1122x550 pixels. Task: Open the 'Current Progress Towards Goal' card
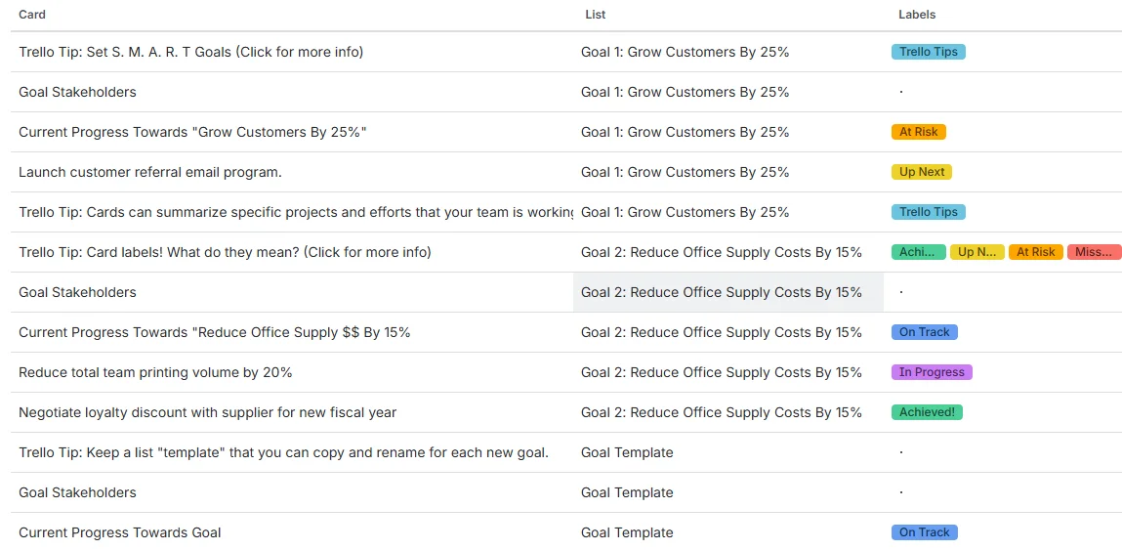119,532
